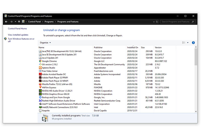Click the scrollbar down arrow of the list

point(196,111)
